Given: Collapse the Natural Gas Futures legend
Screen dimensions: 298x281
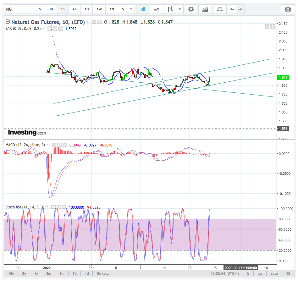Looking at the screenshot, I should coord(8,22).
